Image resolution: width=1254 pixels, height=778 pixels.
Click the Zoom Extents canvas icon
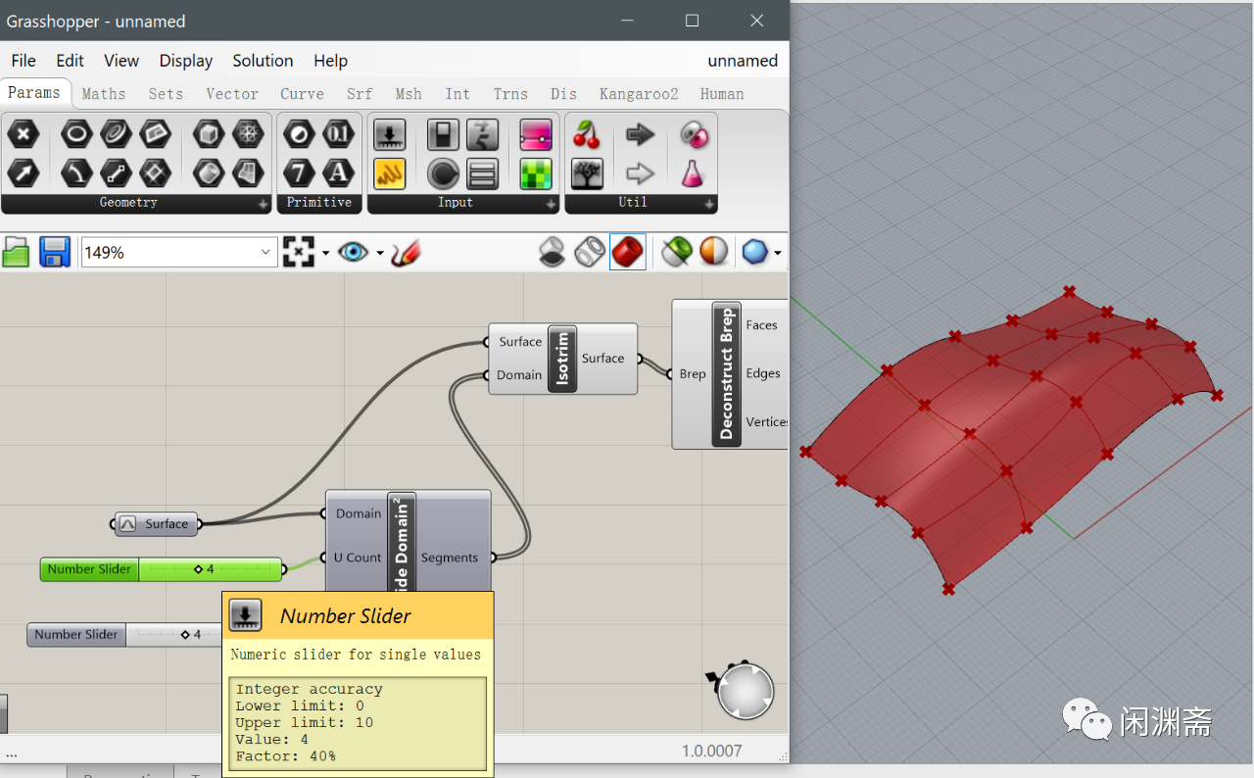pyautogui.click(x=298, y=252)
